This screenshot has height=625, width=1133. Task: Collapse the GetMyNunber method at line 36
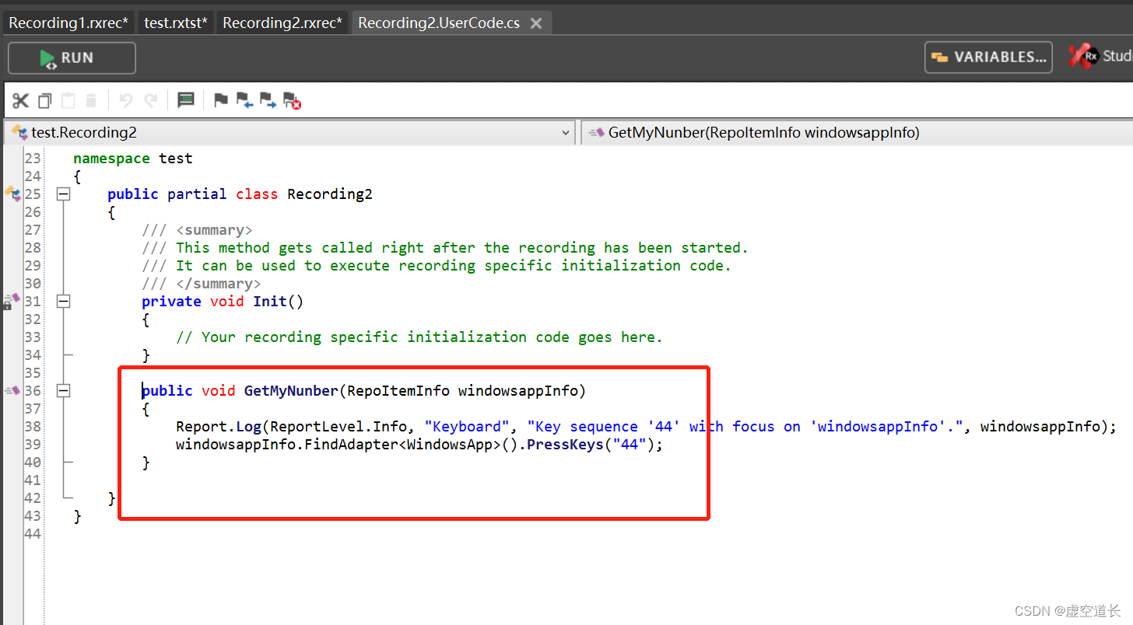point(64,391)
